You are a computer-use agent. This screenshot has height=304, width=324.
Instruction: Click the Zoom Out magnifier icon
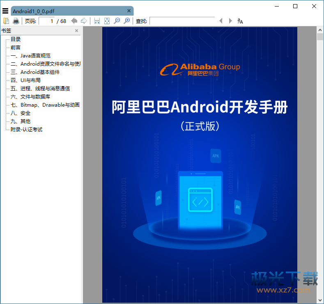coord(117,21)
